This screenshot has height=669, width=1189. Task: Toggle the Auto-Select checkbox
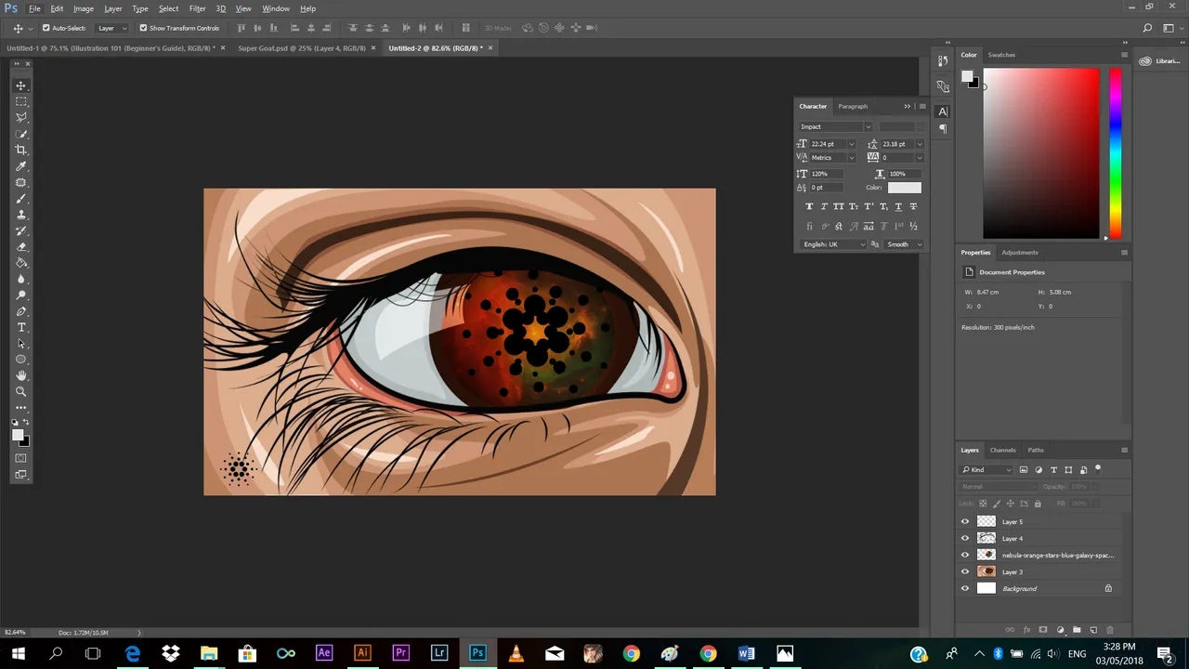tap(46, 28)
